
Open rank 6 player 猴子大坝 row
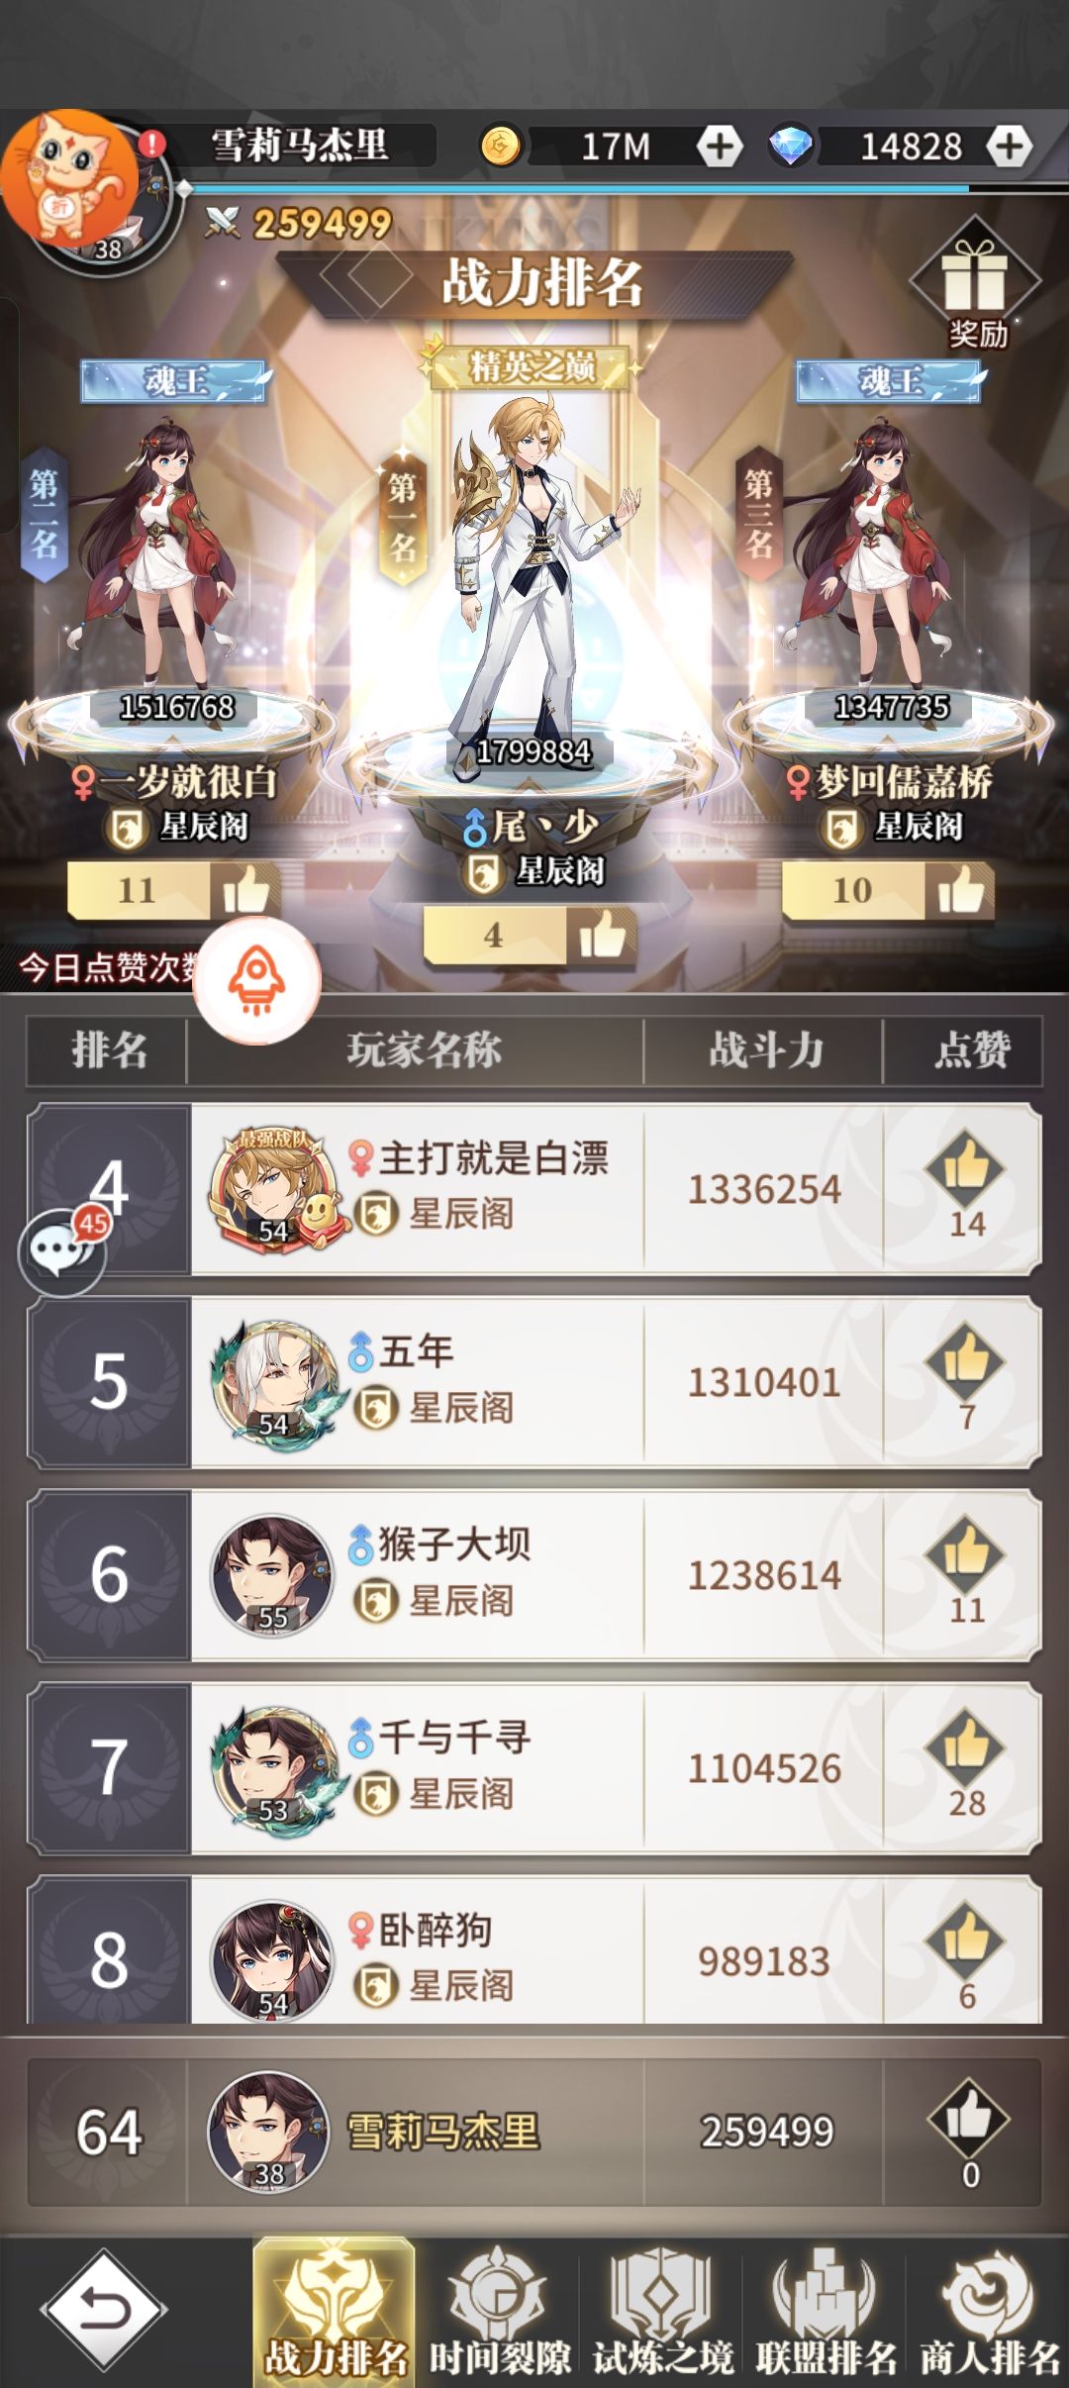534,1574
